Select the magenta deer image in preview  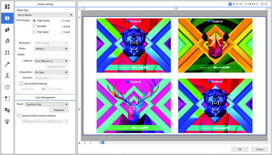[134, 106]
